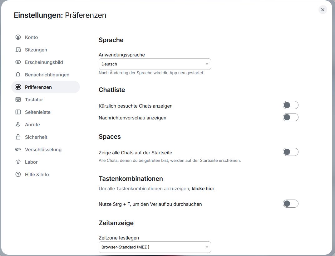Image resolution: width=335 pixels, height=256 pixels.
Task: Switch to Hilfe & Info tab
Action: [37, 175]
